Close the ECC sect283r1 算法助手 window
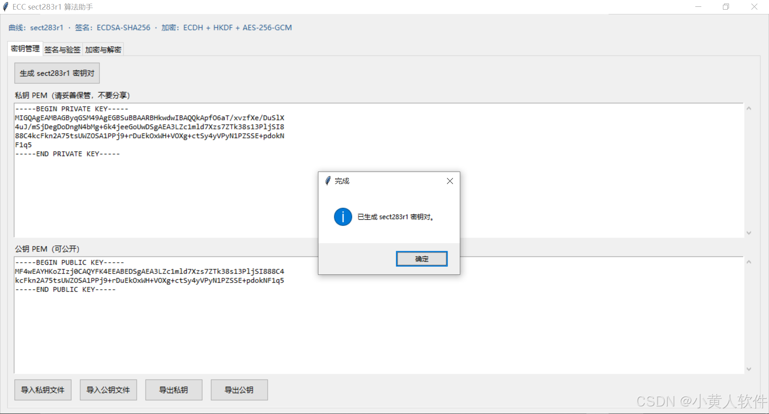Screen dimensions: 769x414 [x=754, y=7]
